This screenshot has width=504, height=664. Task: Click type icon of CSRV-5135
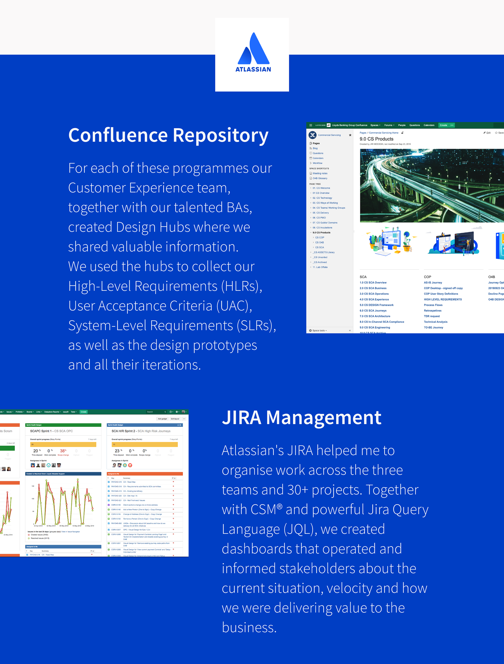[108, 505]
